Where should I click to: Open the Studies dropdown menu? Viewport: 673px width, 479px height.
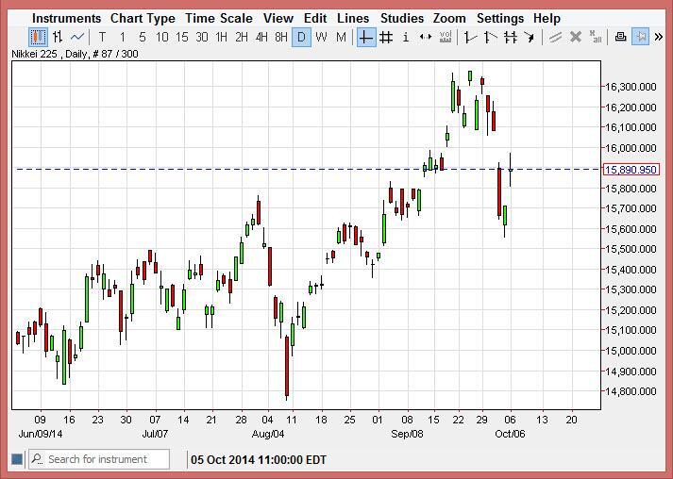click(x=402, y=18)
